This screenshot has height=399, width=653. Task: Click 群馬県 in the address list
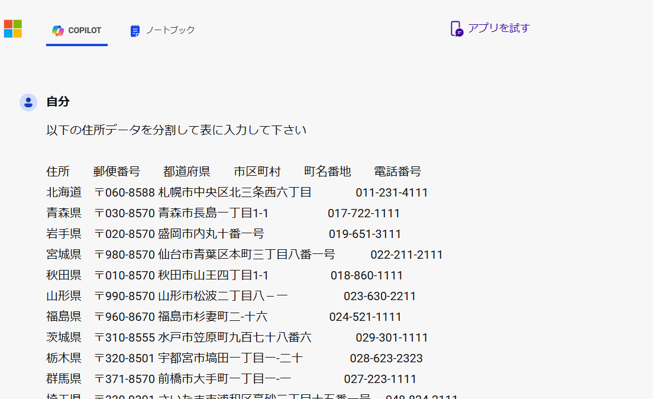tap(64, 378)
